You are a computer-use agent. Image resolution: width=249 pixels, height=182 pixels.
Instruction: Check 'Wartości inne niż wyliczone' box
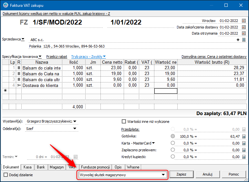124,122
